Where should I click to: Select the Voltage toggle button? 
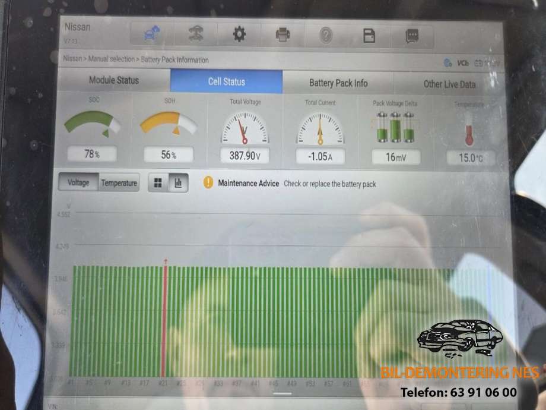[x=78, y=182]
